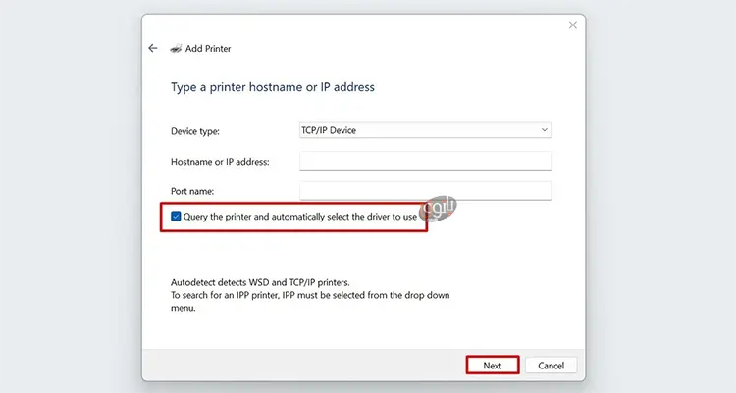Click the Next button
This screenshot has width=736, height=393.
click(493, 366)
